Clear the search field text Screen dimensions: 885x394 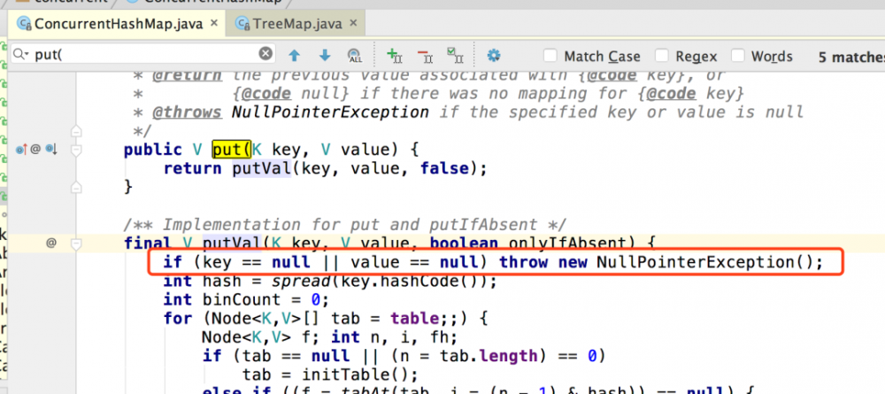click(x=265, y=54)
